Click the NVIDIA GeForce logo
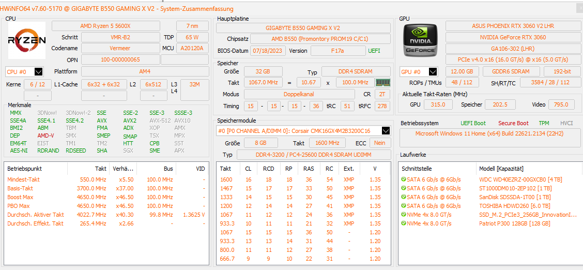 click(x=421, y=40)
